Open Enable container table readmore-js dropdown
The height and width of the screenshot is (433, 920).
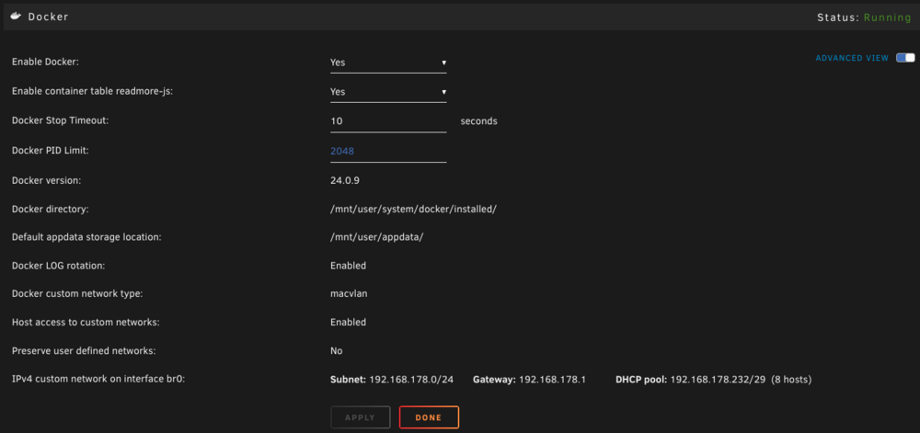pos(388,92)
